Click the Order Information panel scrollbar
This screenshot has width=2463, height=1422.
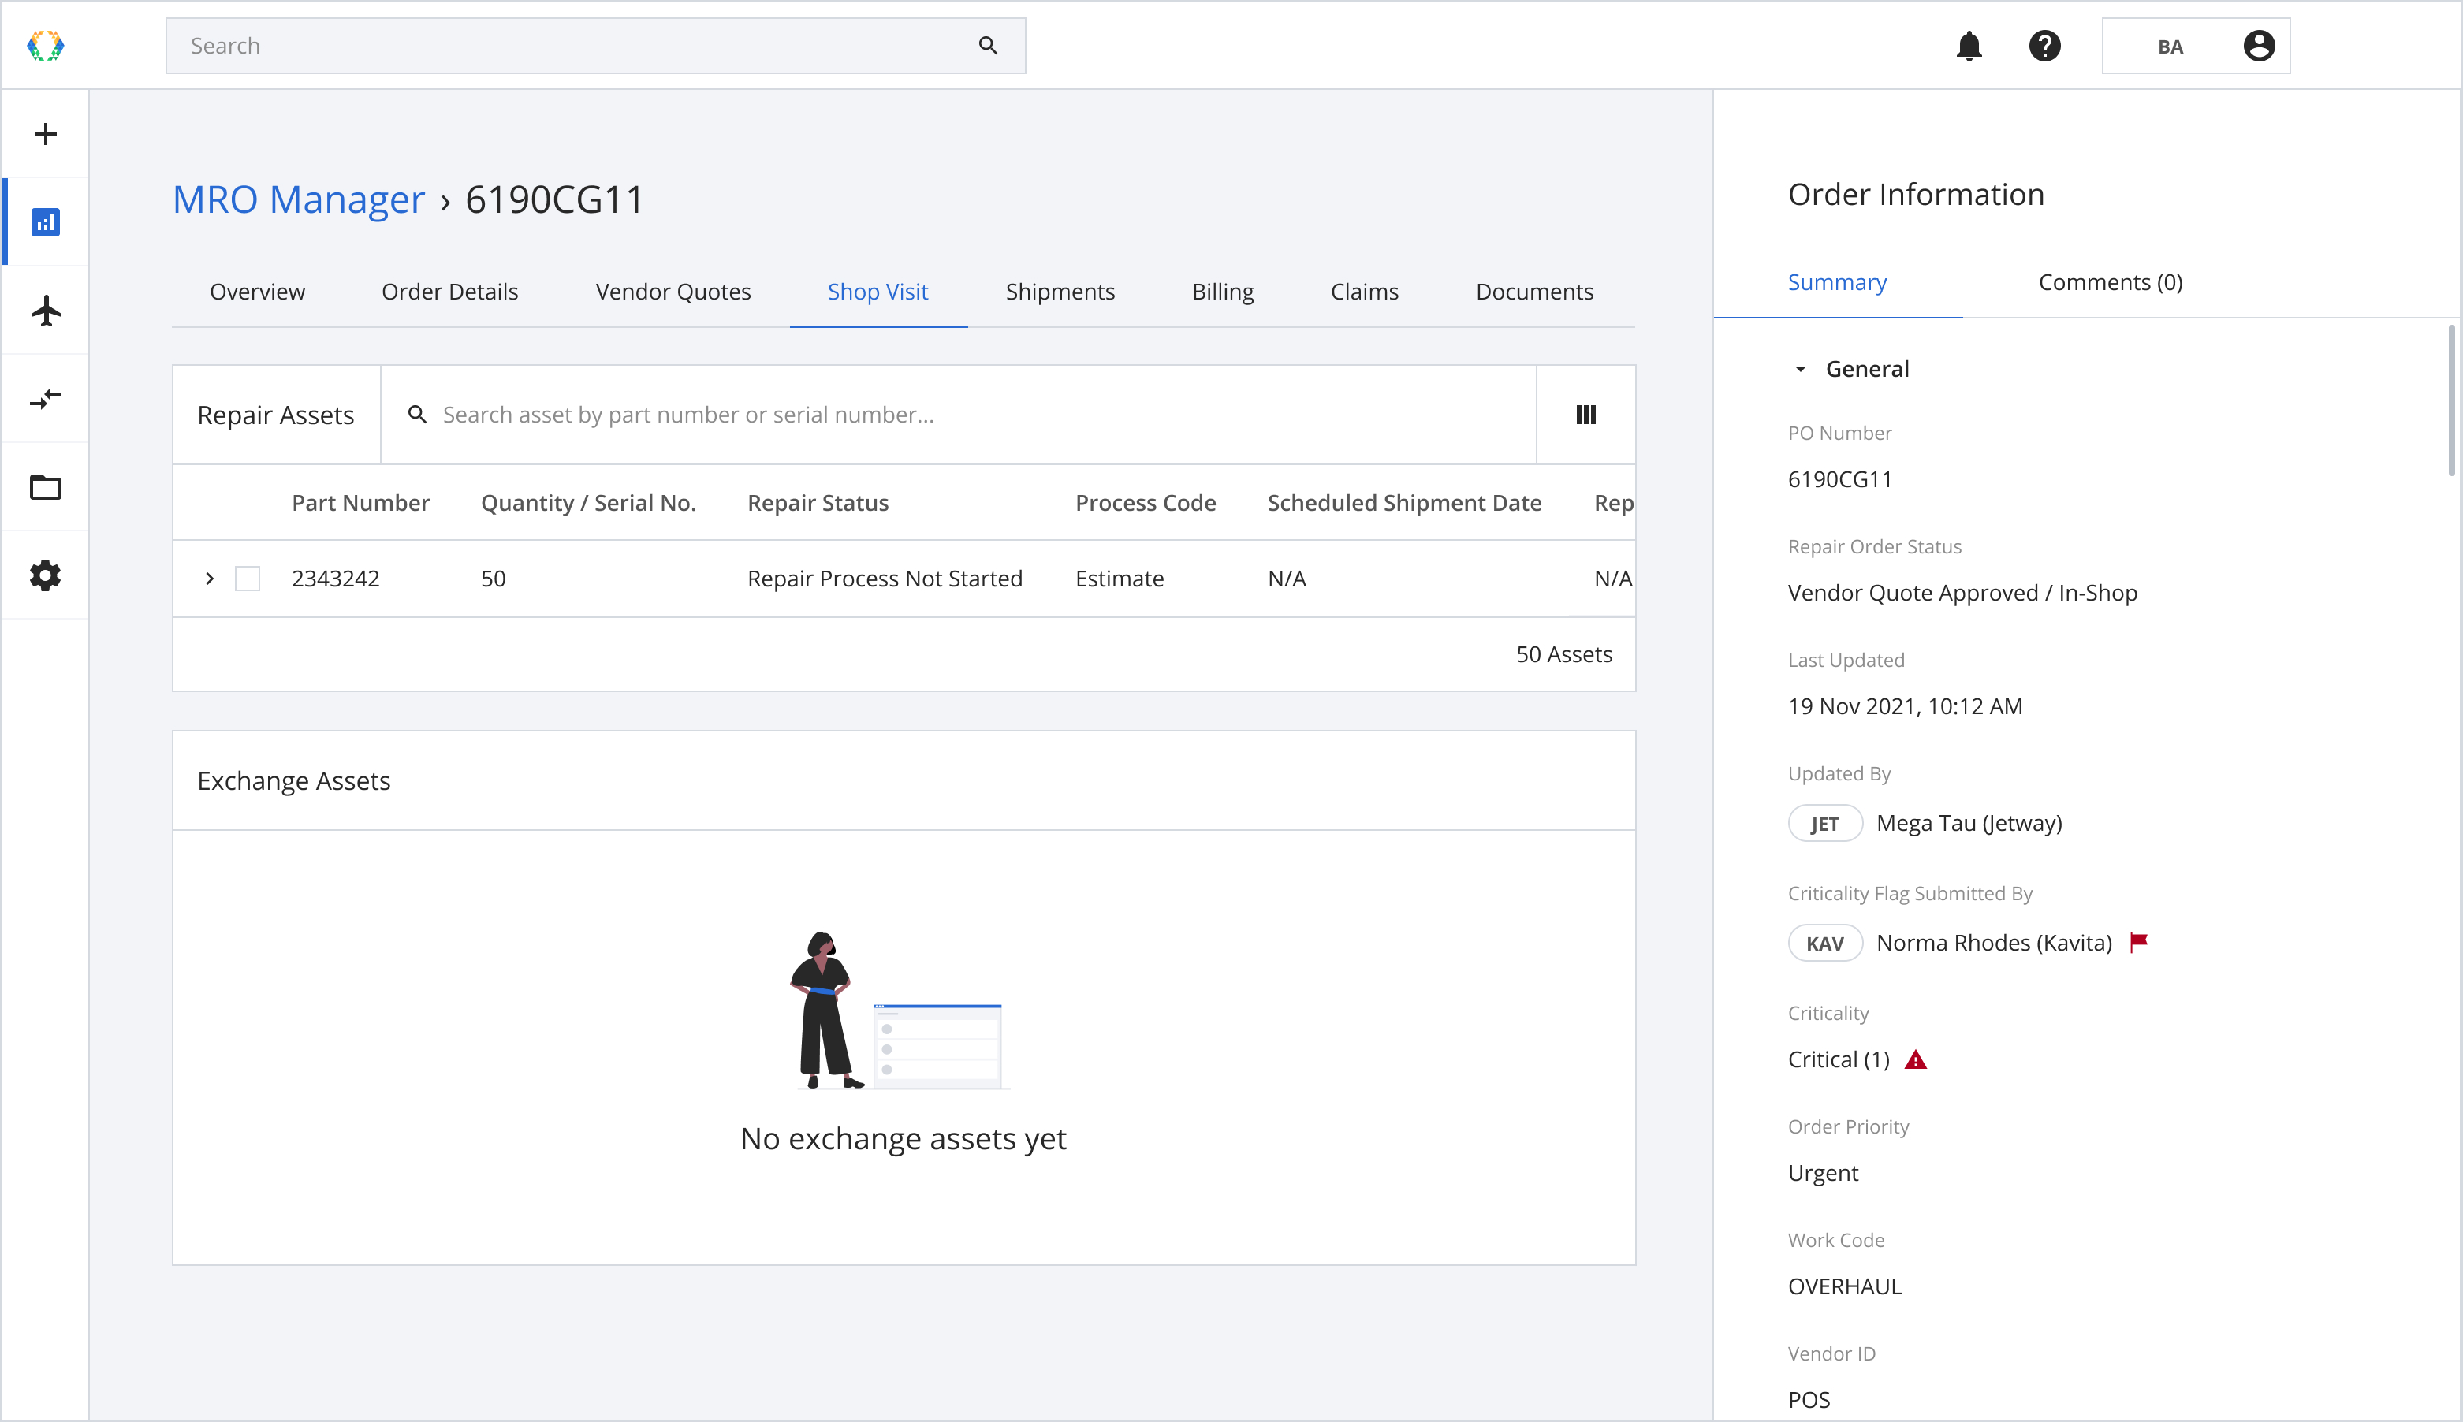click(2451, 400)
